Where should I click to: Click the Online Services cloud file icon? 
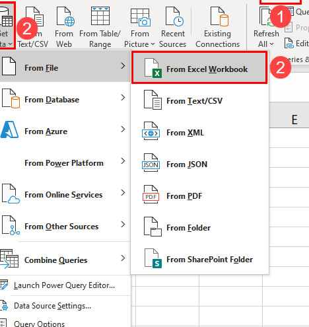click(x=11, y=194)
